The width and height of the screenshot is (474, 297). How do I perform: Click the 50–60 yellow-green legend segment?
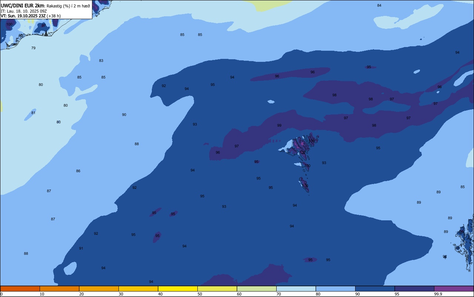(217, 288)
